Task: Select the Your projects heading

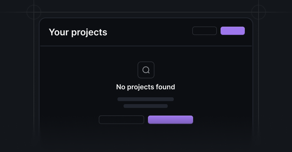Action: (78, 32)
